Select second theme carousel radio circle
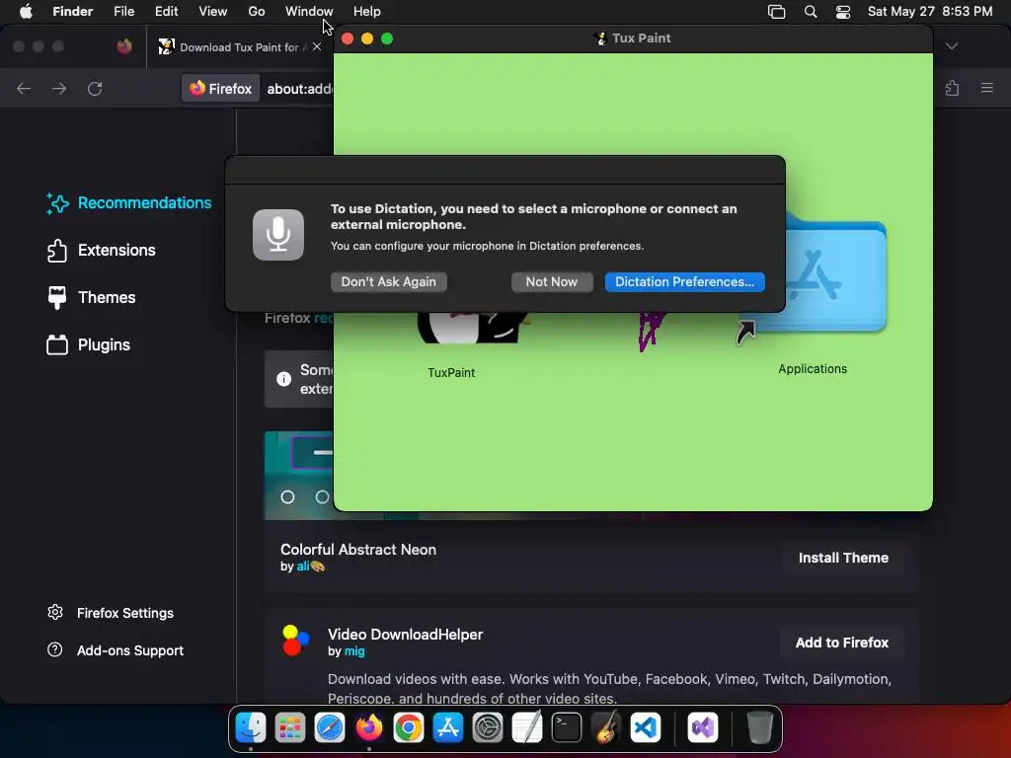Screen dimensions: 1011x758 tap(322, 497)
